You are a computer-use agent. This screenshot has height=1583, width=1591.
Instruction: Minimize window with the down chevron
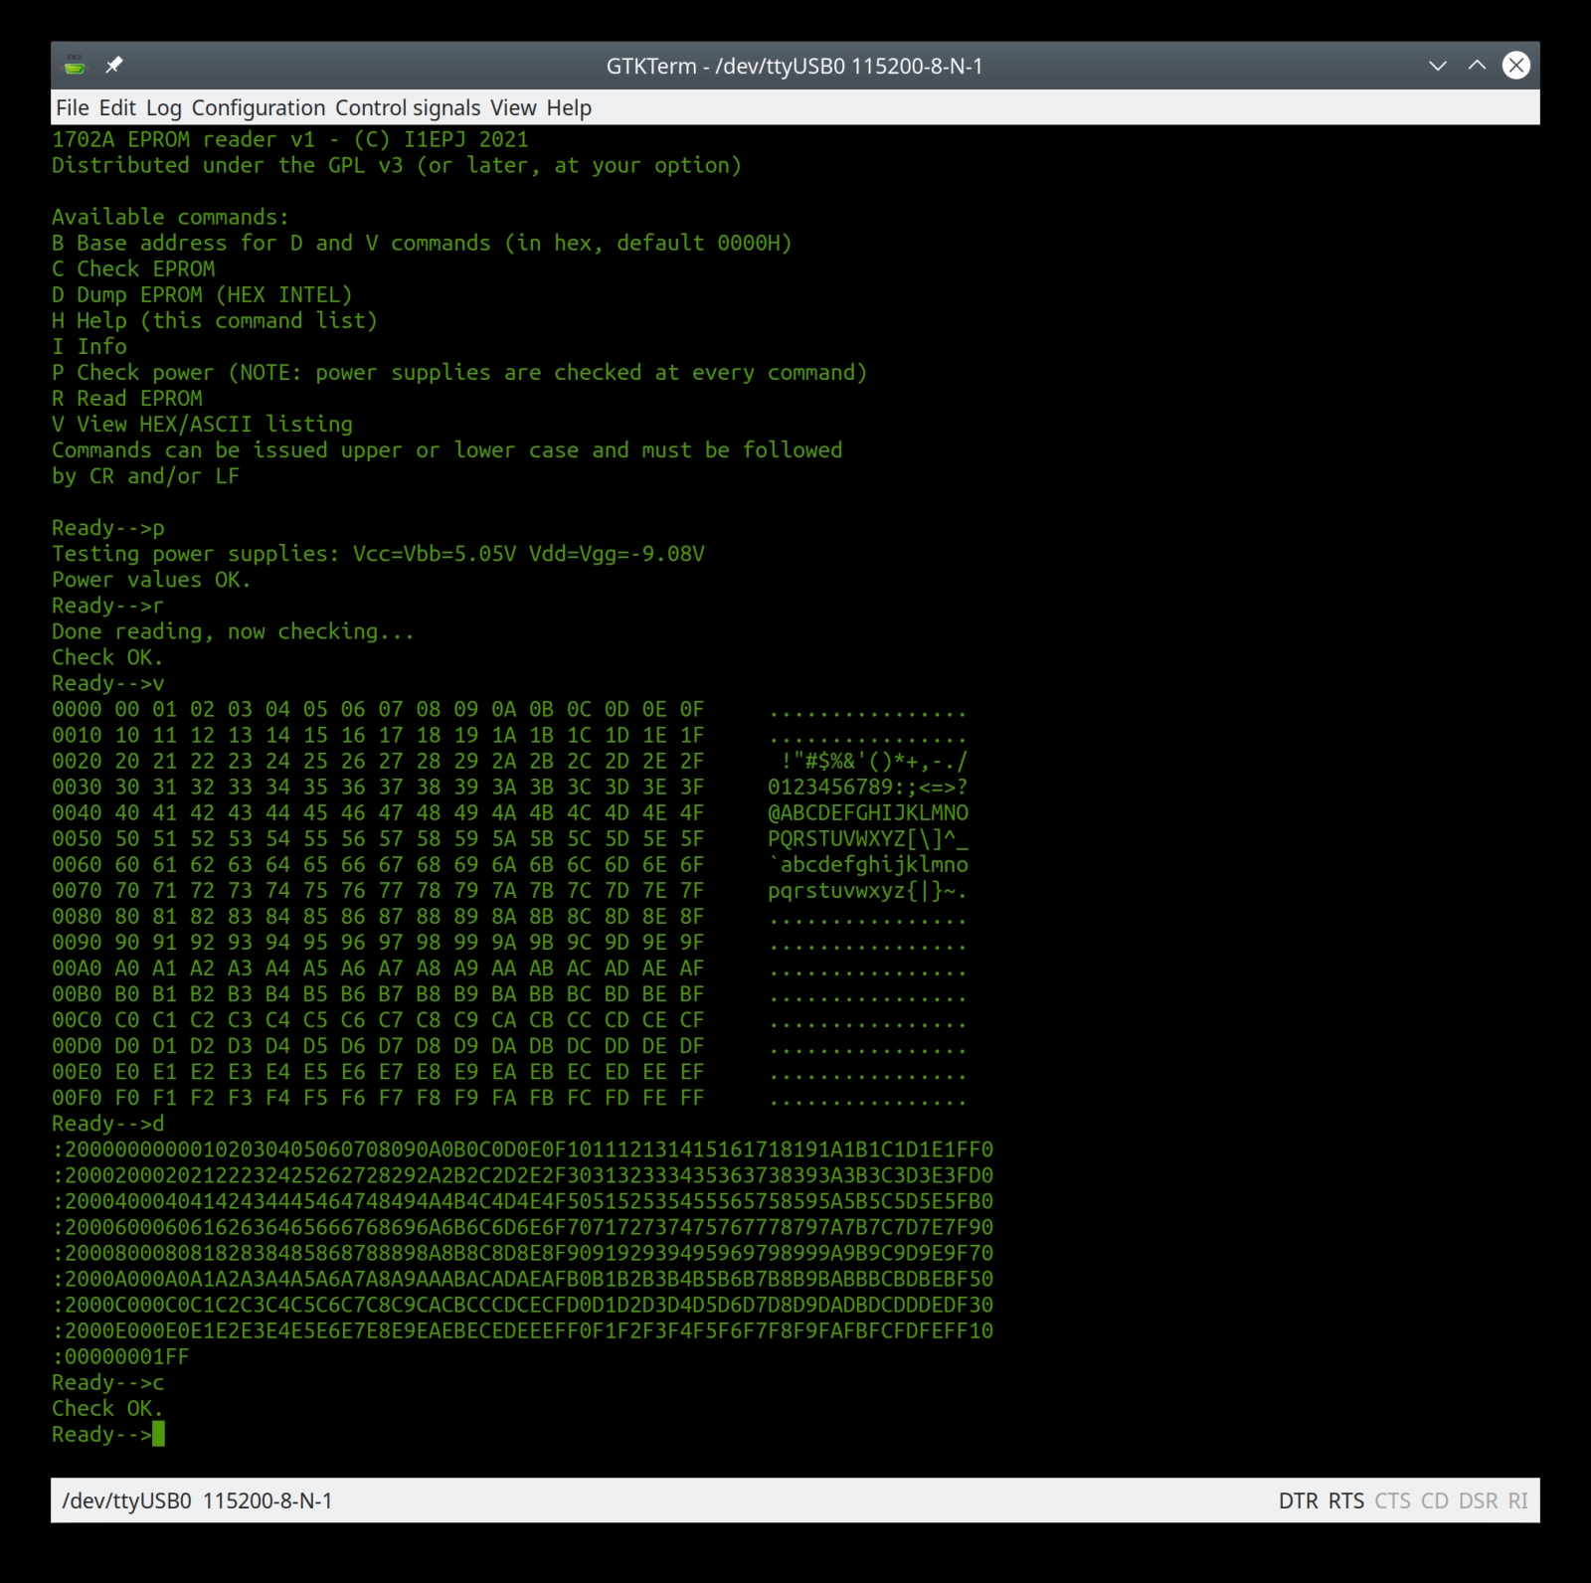point(1437,66)
